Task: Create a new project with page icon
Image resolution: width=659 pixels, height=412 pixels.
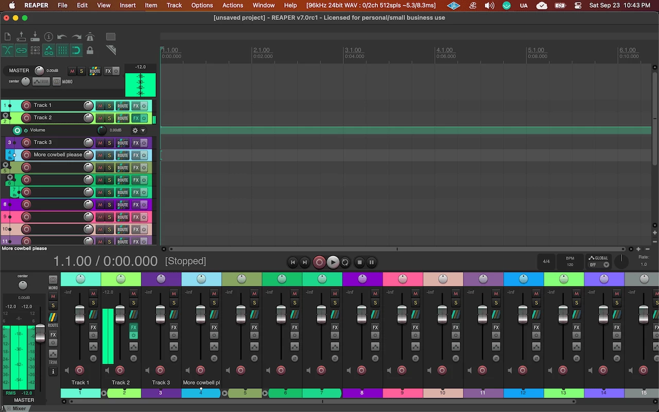Action: [x=8, y=37]
